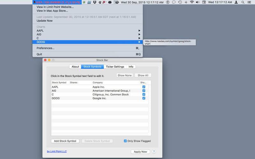Viewport: 255px width, 159px height.
Task: Click the Sho... column header
Action: click(144, 82)
